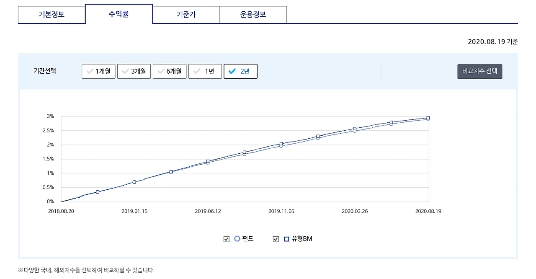Pick the 6개월 period option
Viewport: 536px width, 279px height.
click(x=170, y=71)
